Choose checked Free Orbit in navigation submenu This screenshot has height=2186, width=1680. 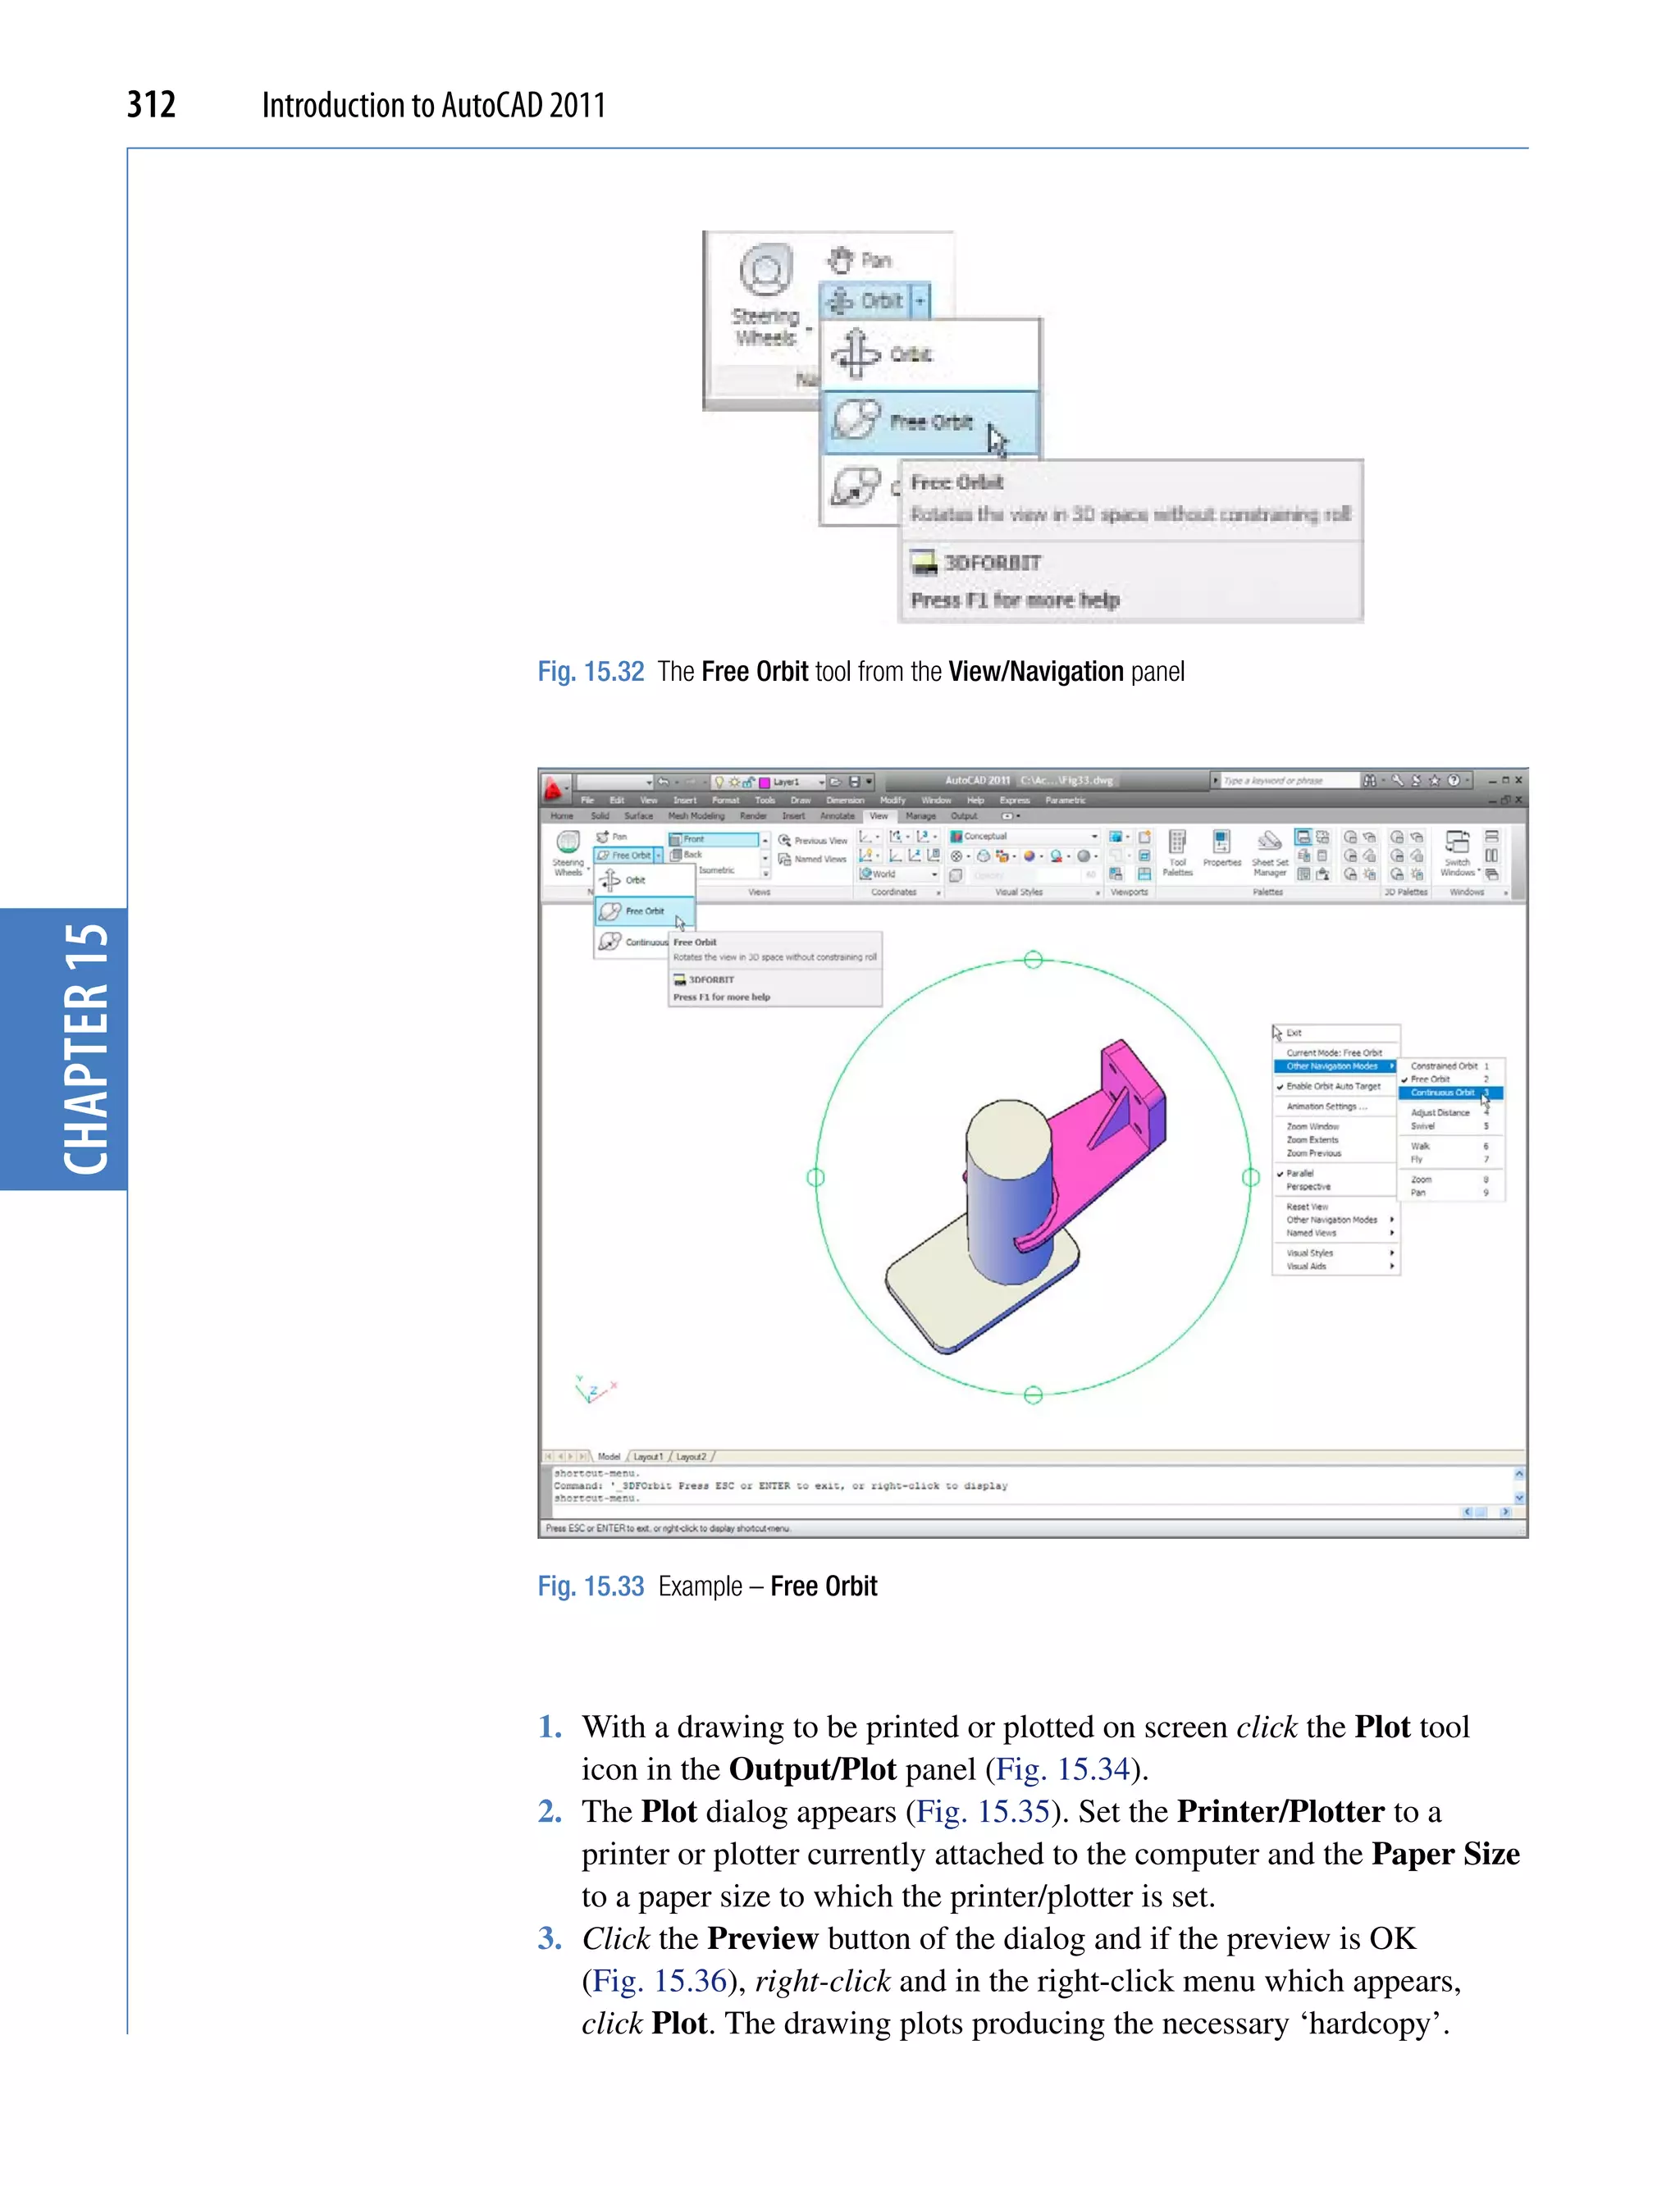coord(1450,1079)
